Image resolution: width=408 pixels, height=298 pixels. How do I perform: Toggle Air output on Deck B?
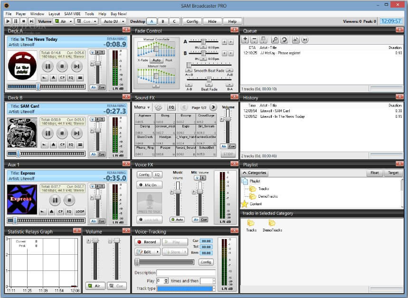94,154
